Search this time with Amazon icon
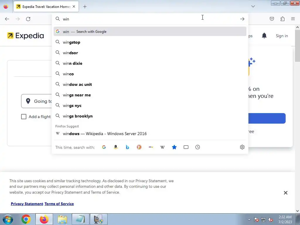This screenshot has height=225, width=300. pos(115,147)
